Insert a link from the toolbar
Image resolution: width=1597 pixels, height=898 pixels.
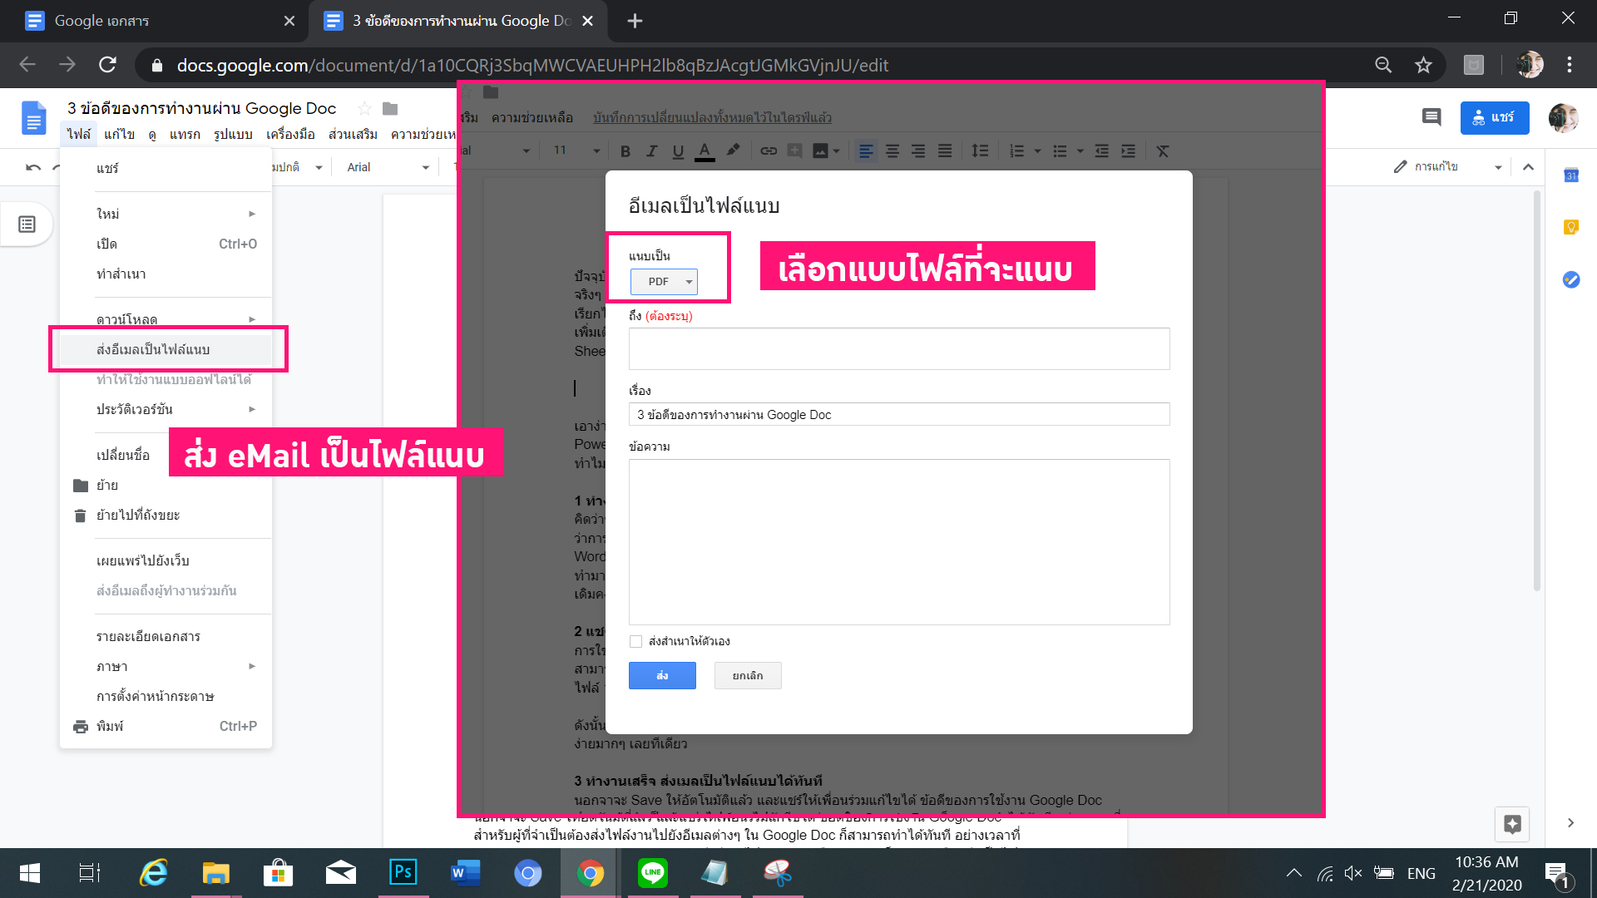coord(768,150)
